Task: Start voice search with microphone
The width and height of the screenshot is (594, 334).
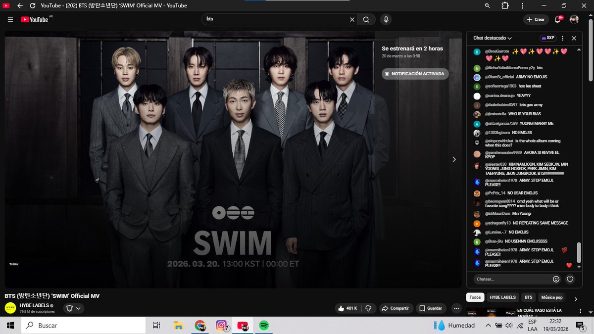Action: click(386, 19)
